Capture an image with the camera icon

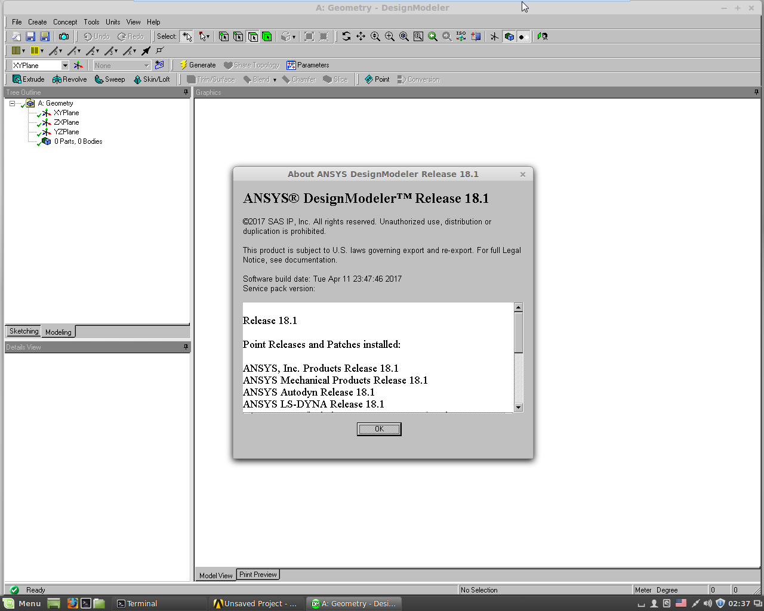point(64,36)
